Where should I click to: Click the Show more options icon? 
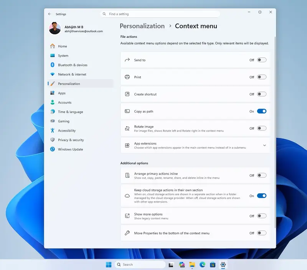[127, 216]
